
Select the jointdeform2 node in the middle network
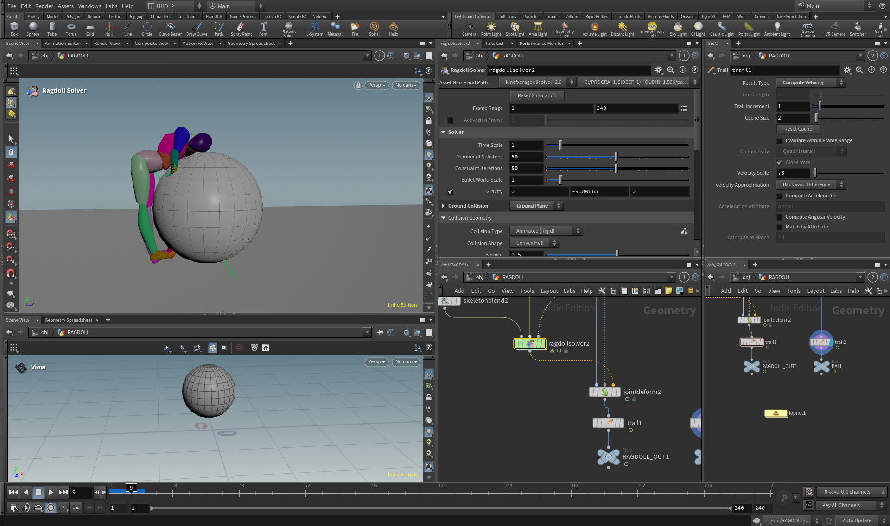[604, 392]
